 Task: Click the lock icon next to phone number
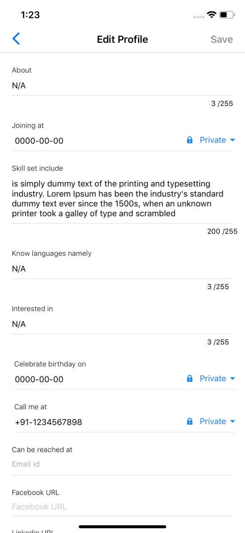point(190,421)
